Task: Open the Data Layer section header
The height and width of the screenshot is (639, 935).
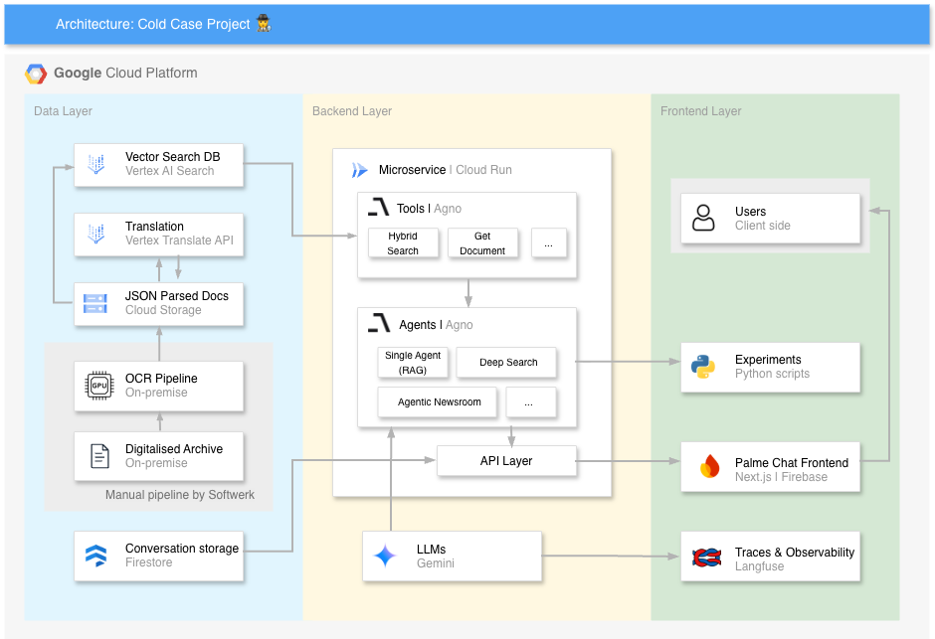Action: 63,111
